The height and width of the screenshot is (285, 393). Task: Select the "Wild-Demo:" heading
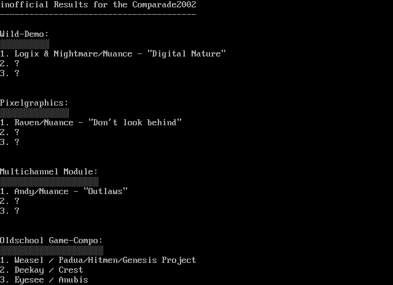[x=25, y=34]
